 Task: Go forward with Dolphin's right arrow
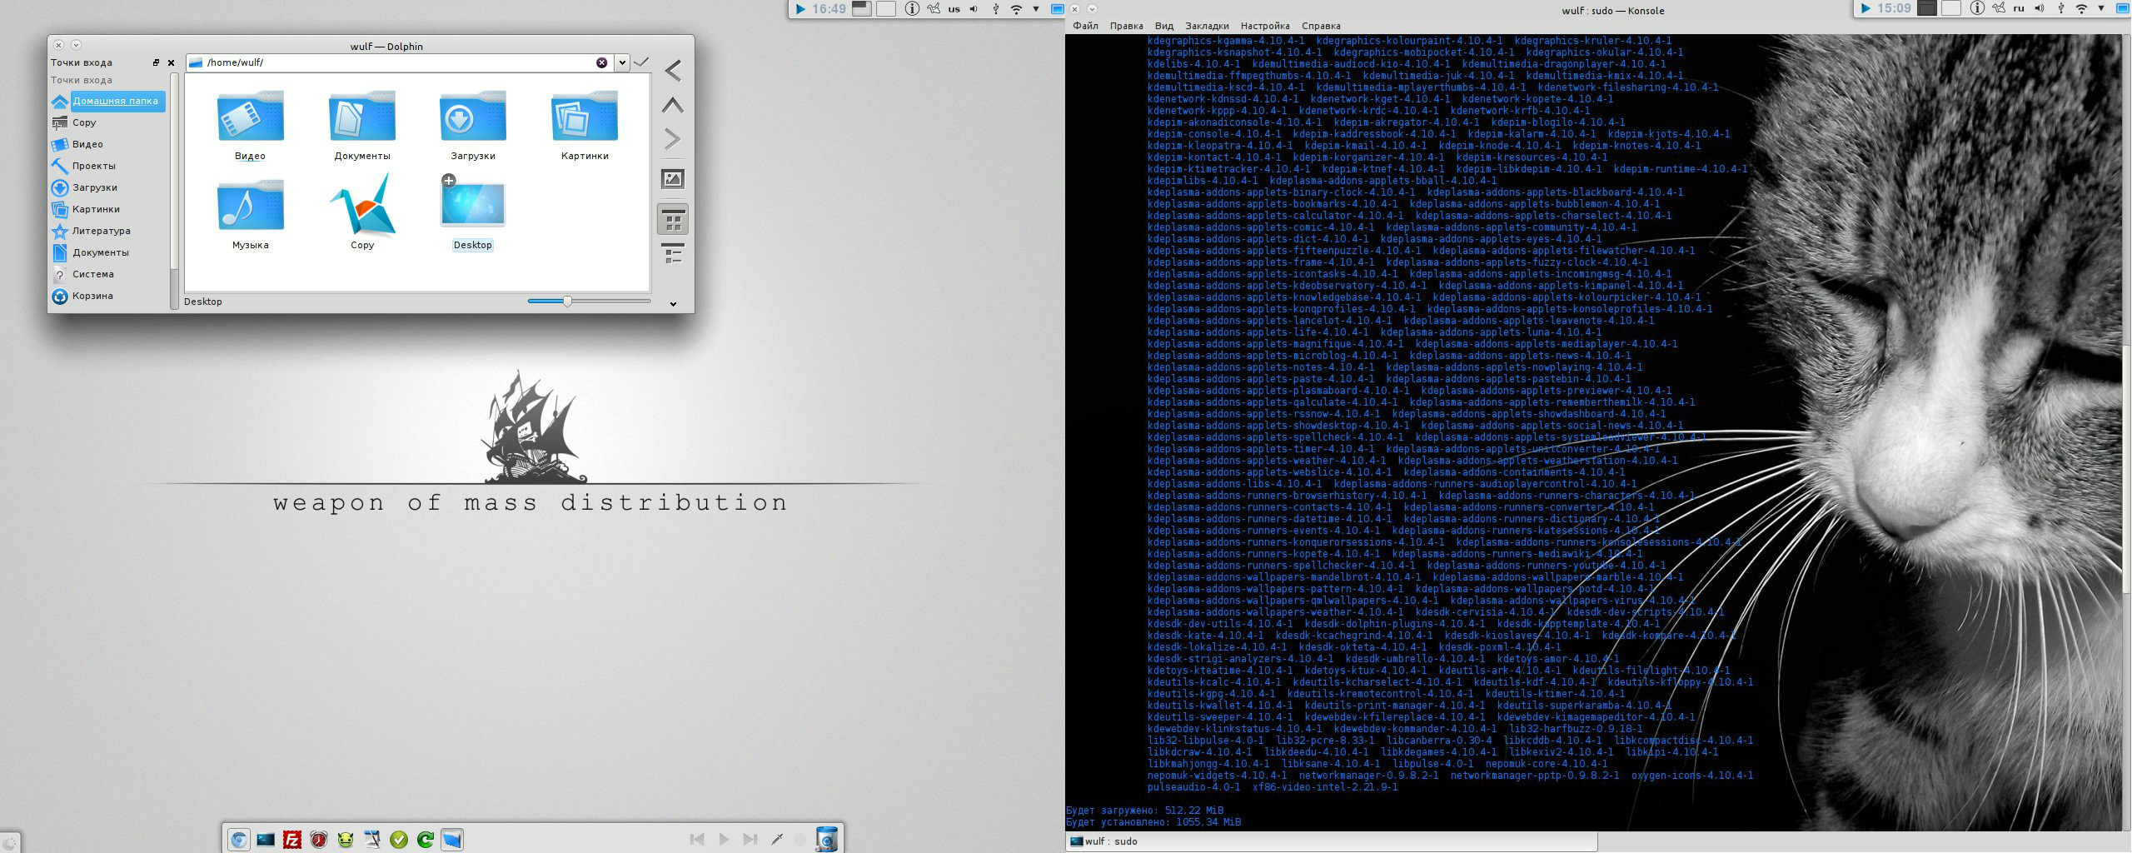(673, 138)
